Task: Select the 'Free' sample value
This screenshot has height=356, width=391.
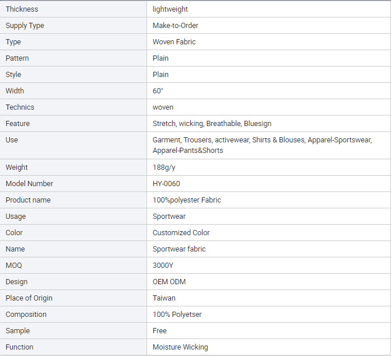Action: coord(159,331)
